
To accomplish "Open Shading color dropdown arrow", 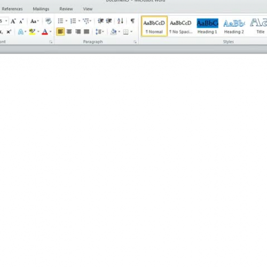I will tap(119, 32).
